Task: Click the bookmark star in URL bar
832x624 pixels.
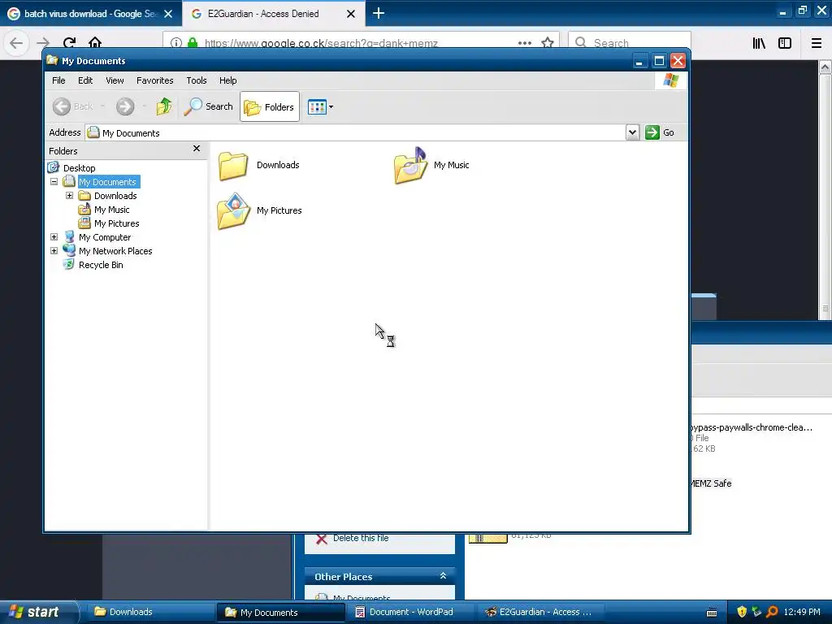Action: click(548, 42)
